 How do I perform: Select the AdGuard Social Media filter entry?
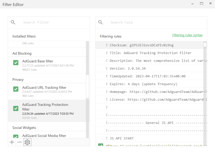point(47,135)
